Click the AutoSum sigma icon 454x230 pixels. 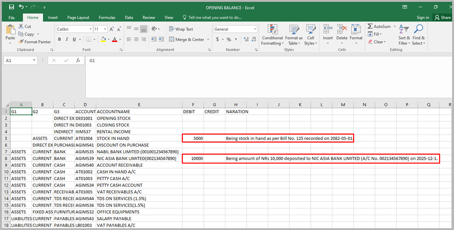click(x=370, y=27)
